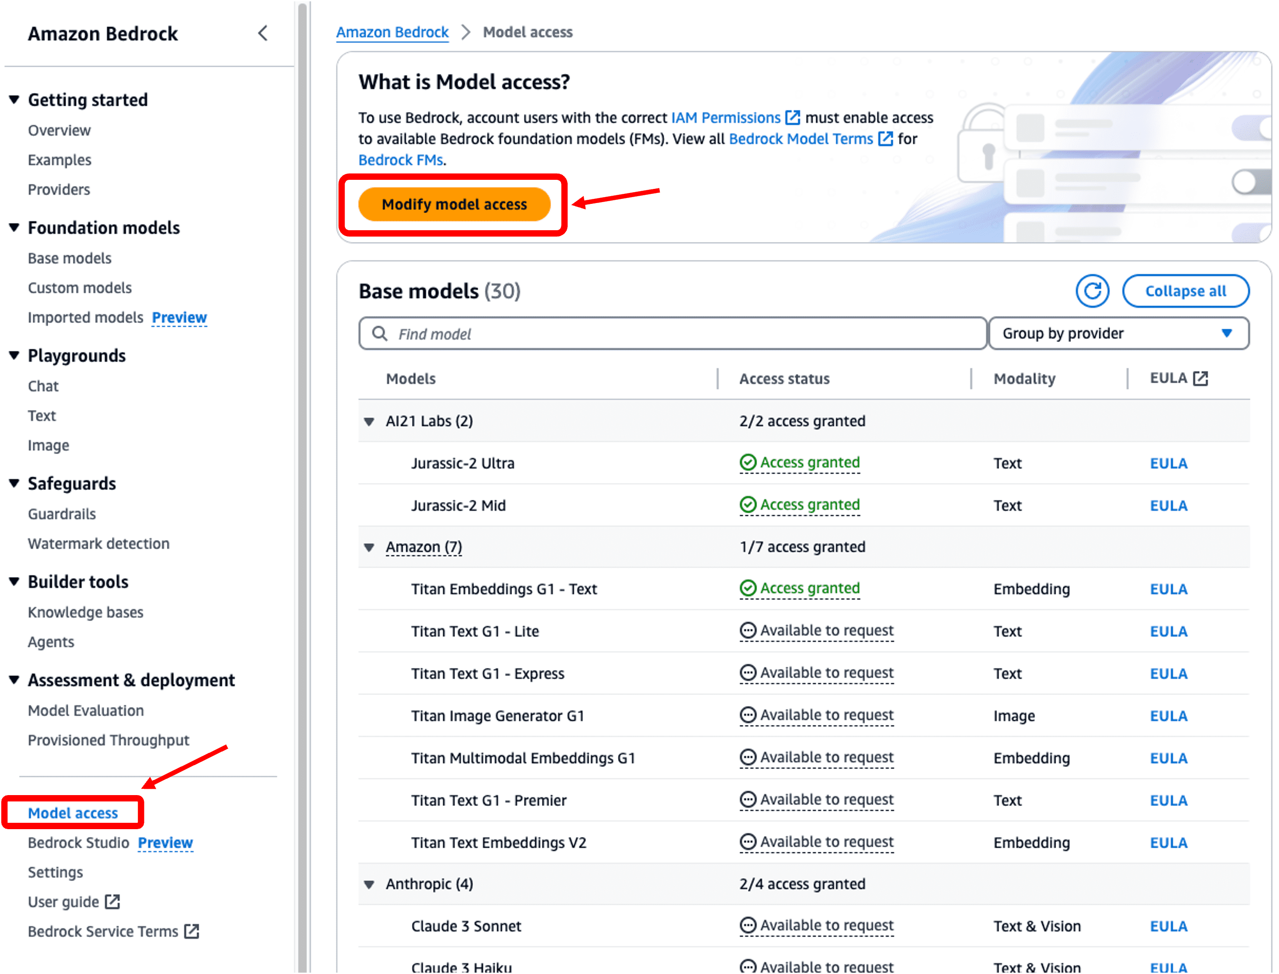Click the search magnifier icon in Find model
Image resolution: width=1279 pixels, height=974 pixels.
click(x=379, y=333)
